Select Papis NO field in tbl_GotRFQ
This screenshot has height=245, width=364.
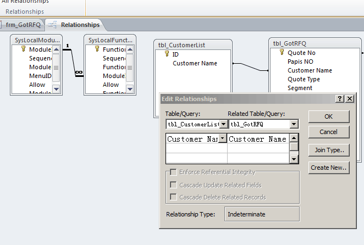point(300,62)
